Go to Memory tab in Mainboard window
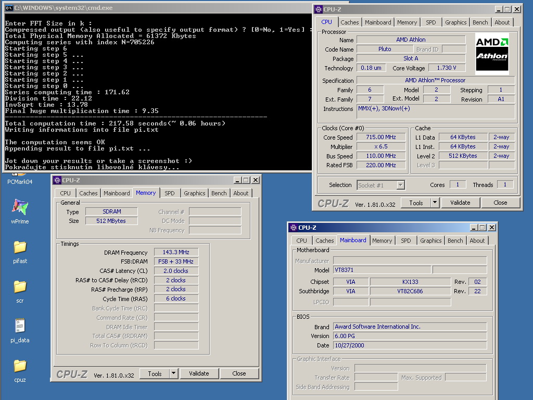 [382, 241]
